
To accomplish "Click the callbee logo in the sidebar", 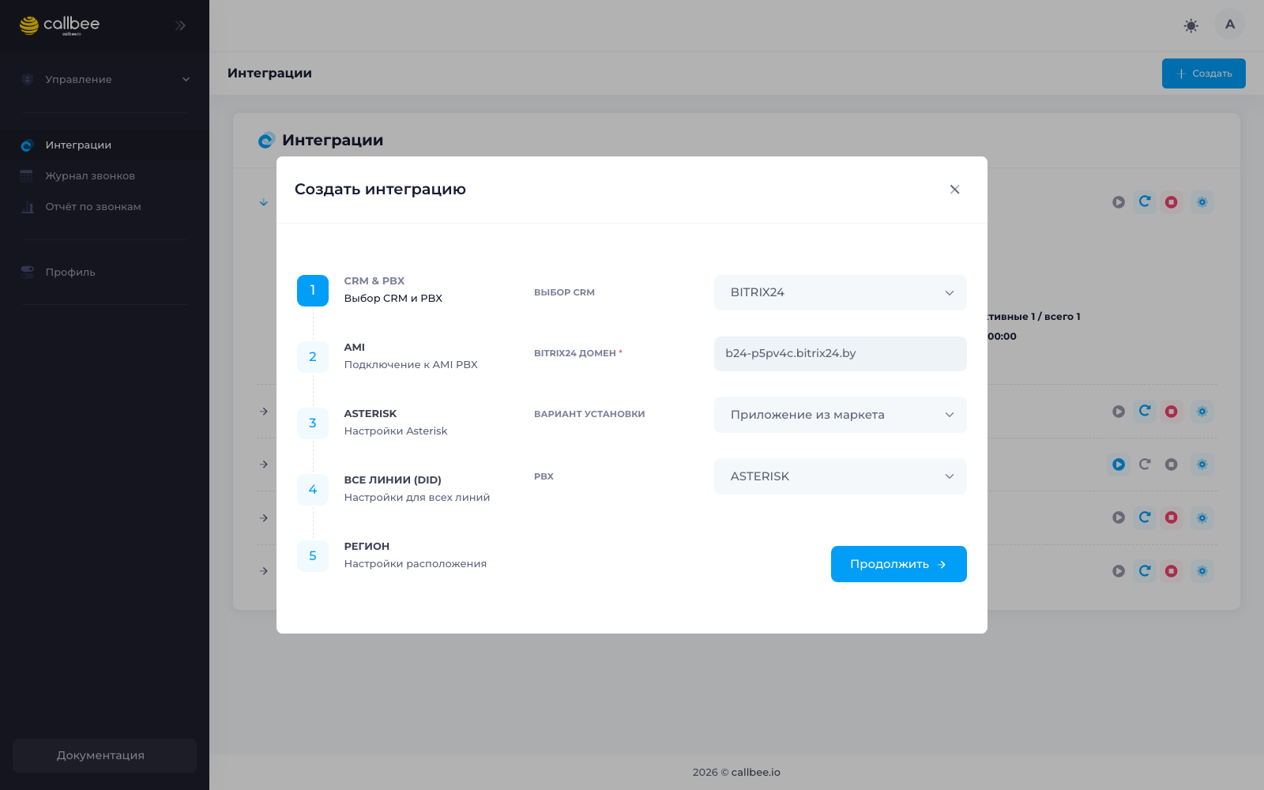I will [59, 25].
